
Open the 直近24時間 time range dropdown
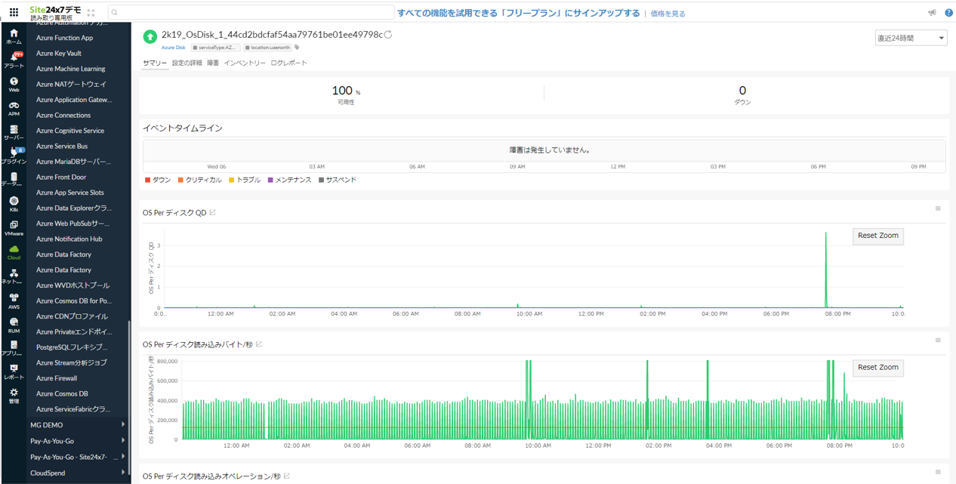point(911,37)
